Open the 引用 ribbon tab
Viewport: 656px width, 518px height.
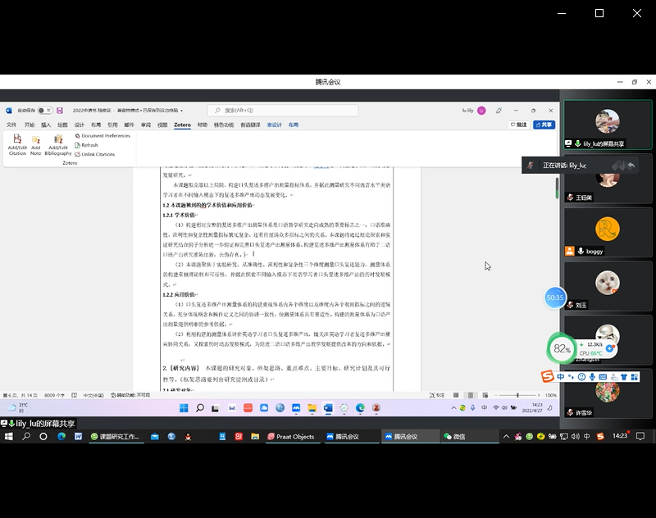pyautogui.click(x=112, y=125)
